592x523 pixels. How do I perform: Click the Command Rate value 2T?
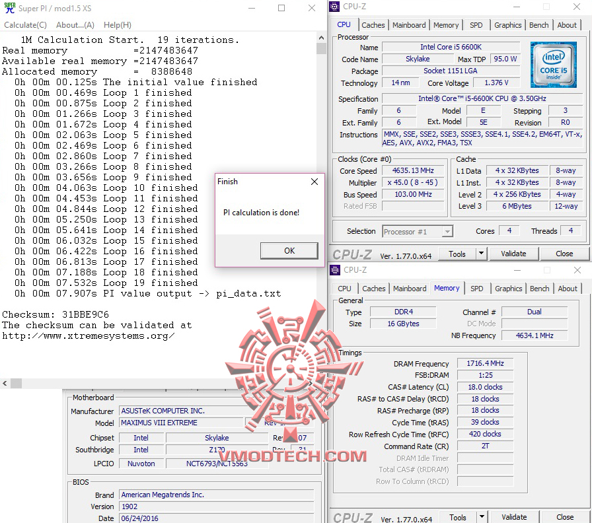click(485, 446)
